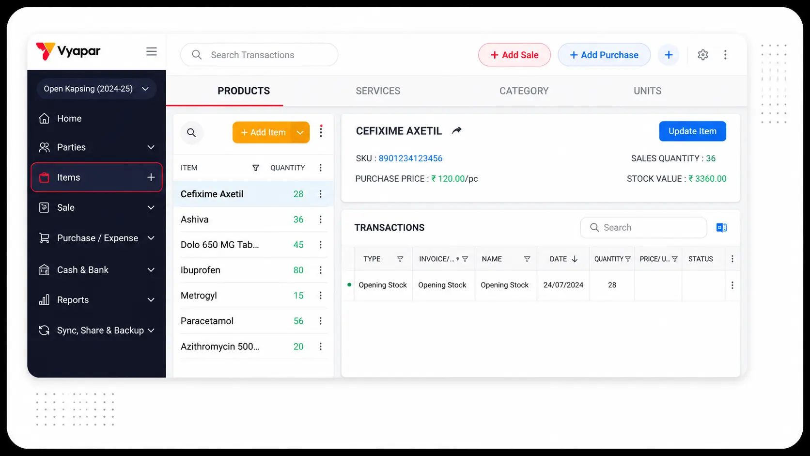Click the blue round plus button
Viewport: 810px width, 456px height.
[669, 55]
